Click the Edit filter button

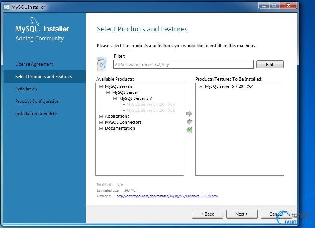(270, 64)
